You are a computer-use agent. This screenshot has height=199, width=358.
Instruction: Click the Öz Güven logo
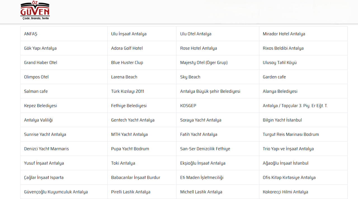pos(35,11)
